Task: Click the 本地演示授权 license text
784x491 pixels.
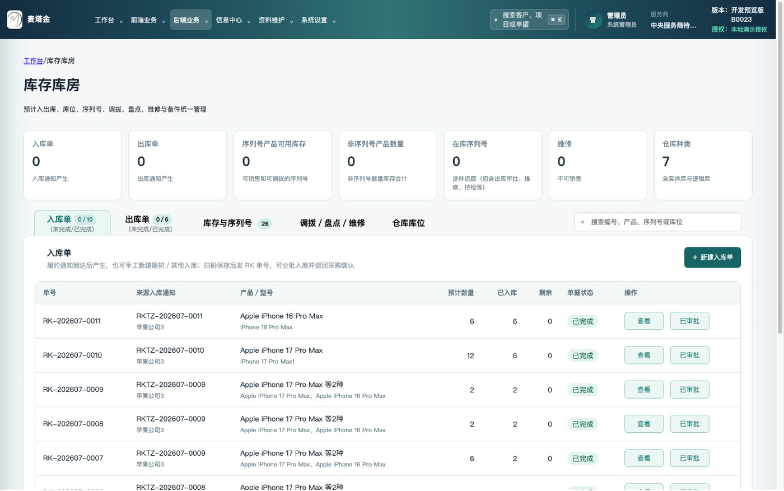Action: coord(749,29)
